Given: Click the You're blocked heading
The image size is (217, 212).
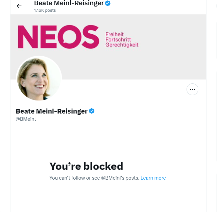Looking at the screenshot, I should coord(86,166).
